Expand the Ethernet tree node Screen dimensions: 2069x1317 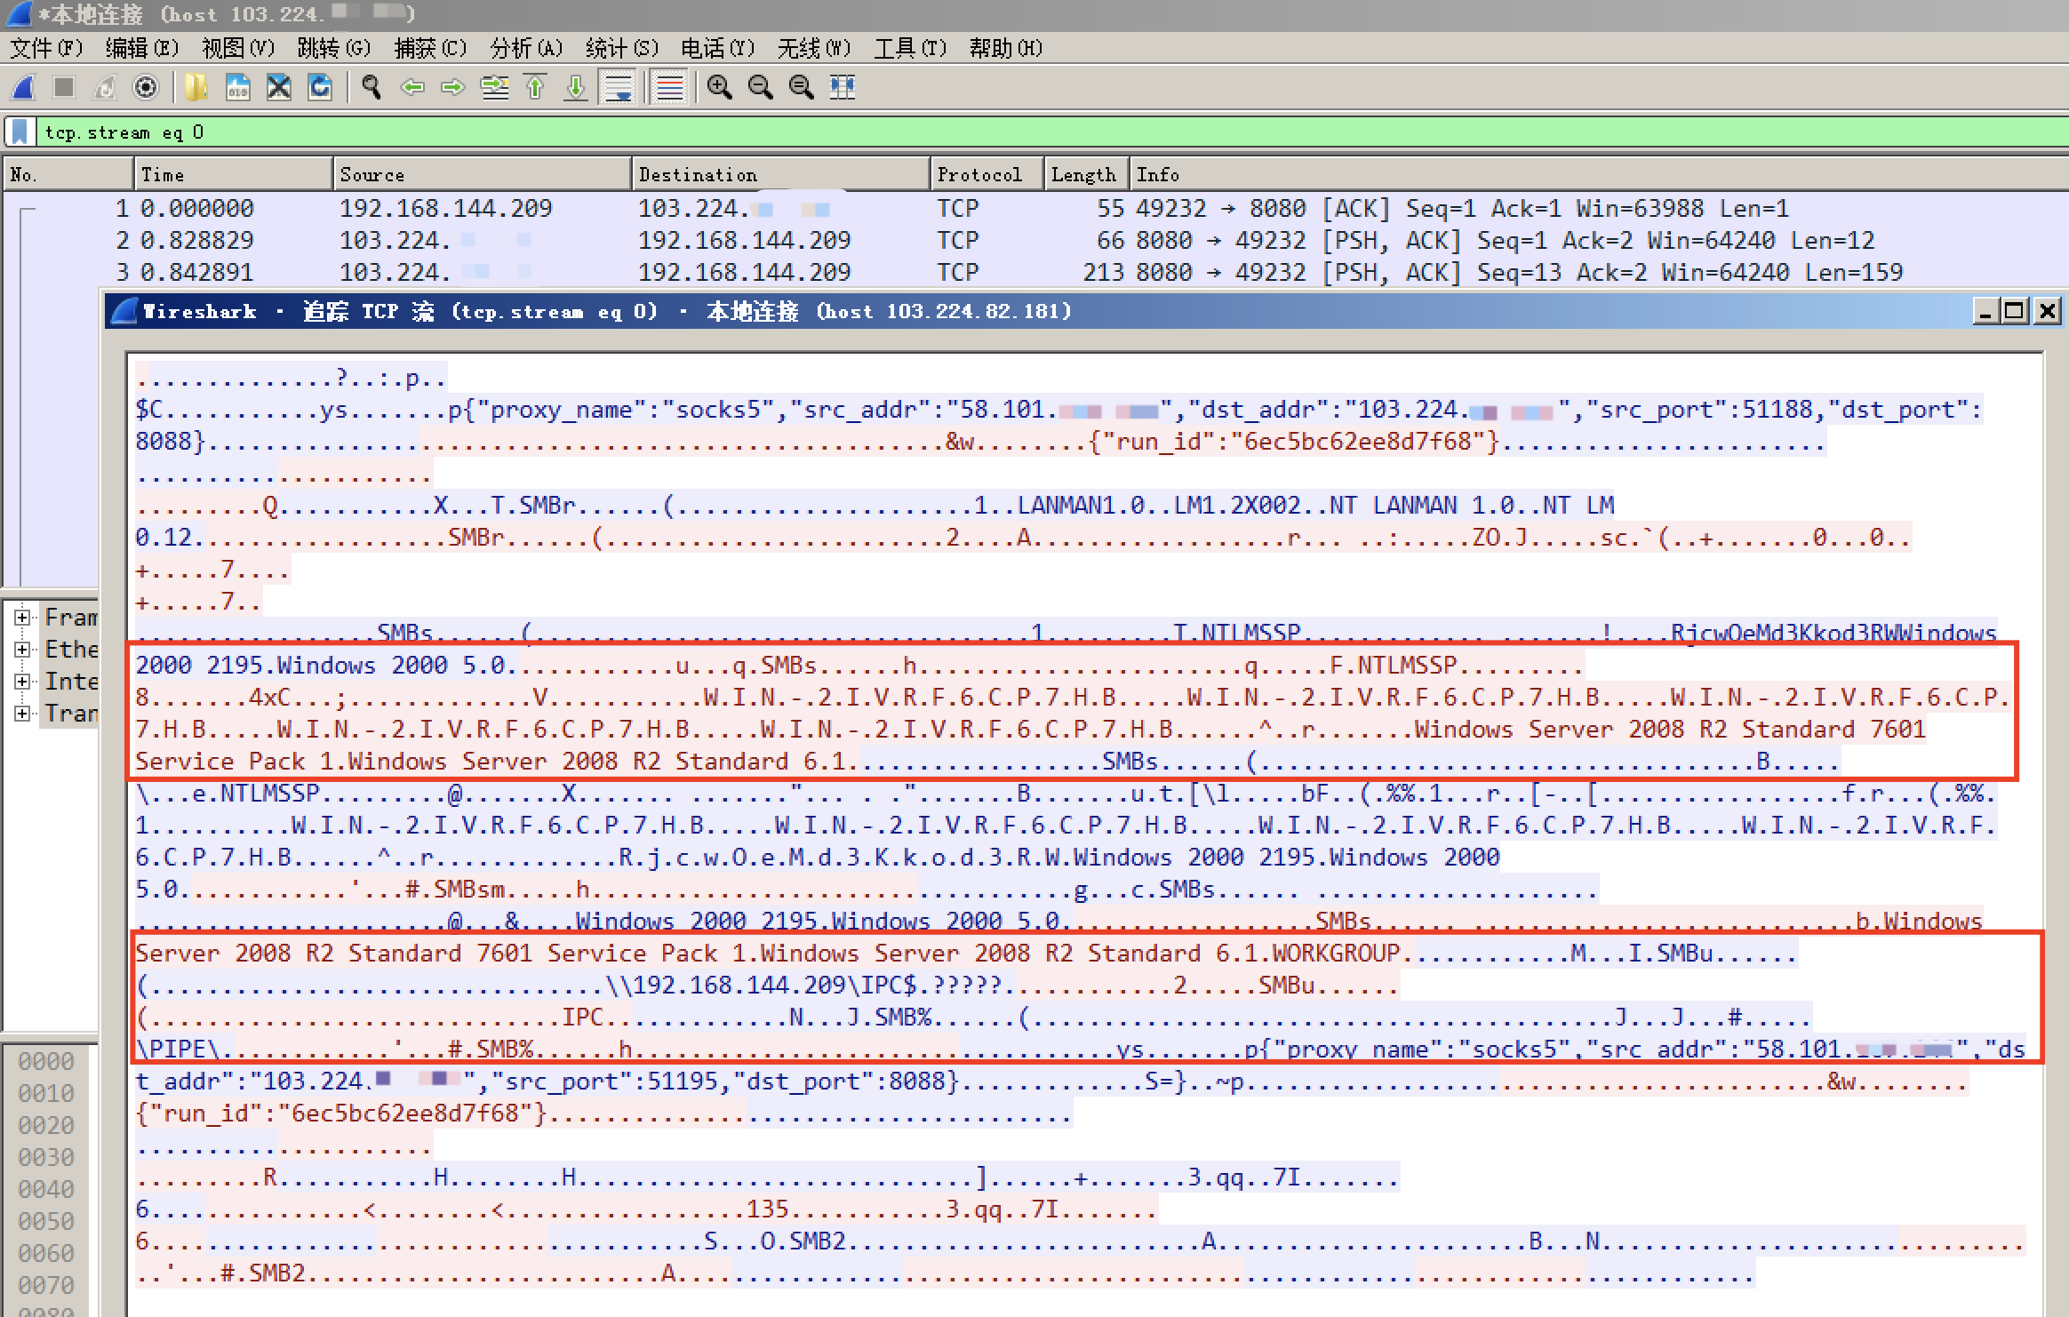(x=22, y=649)
